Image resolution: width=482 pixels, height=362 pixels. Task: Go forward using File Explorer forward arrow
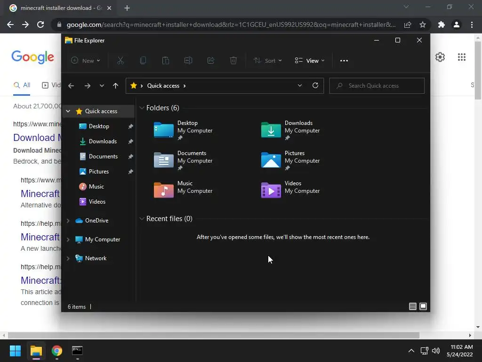(x=87, y=86)
